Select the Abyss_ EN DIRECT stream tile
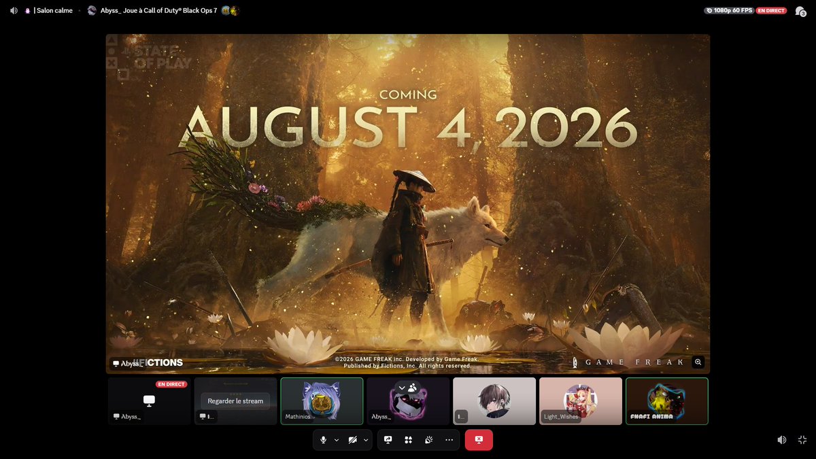The image size is (816, 459). (150, 401)
